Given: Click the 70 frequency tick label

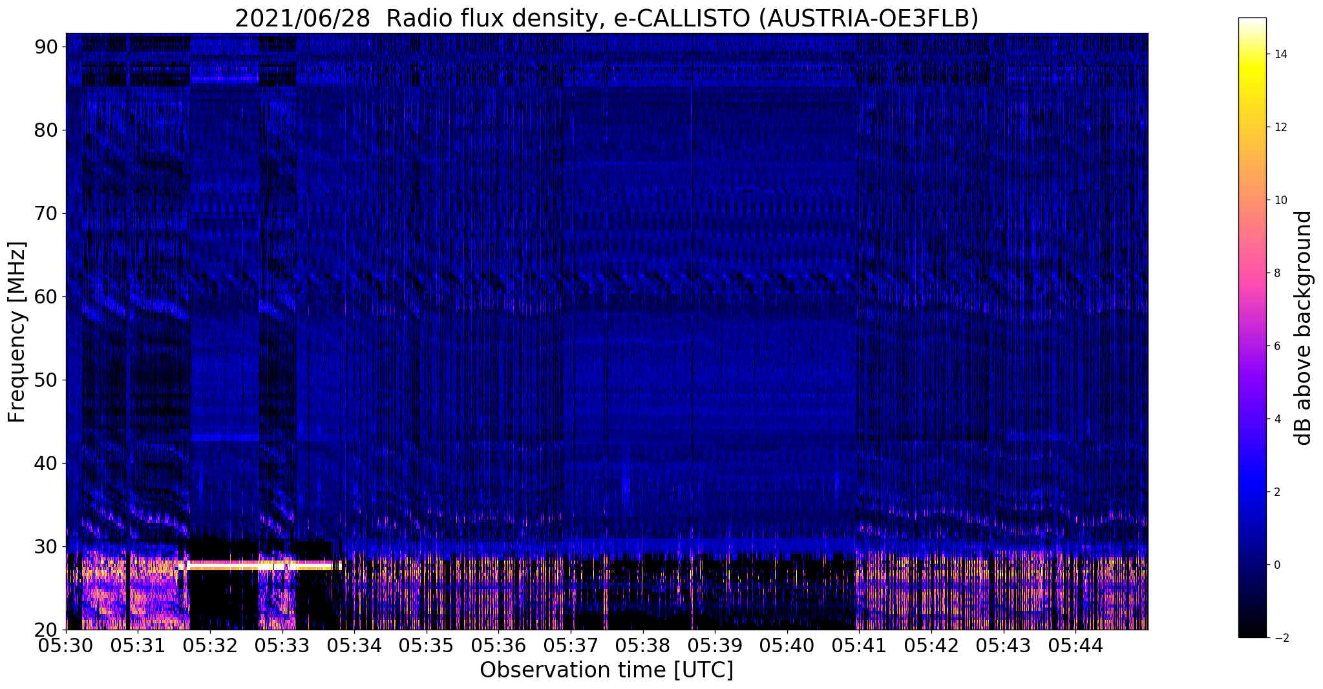Looking at the screenshot, I should [x=46, y=213].
